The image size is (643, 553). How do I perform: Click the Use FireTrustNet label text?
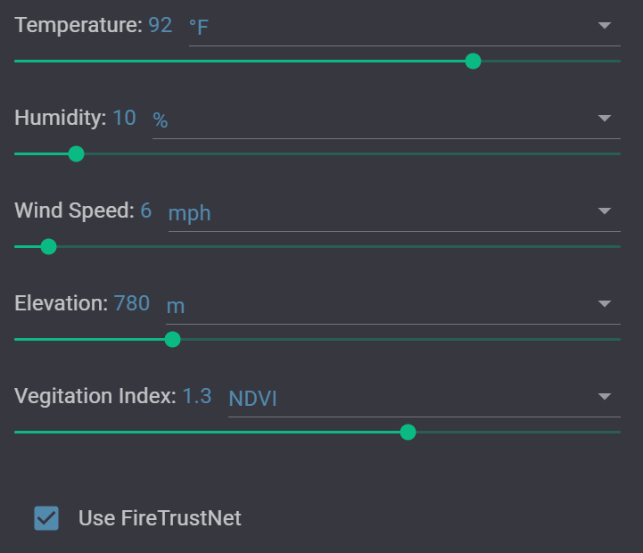[x=160, y=518]
